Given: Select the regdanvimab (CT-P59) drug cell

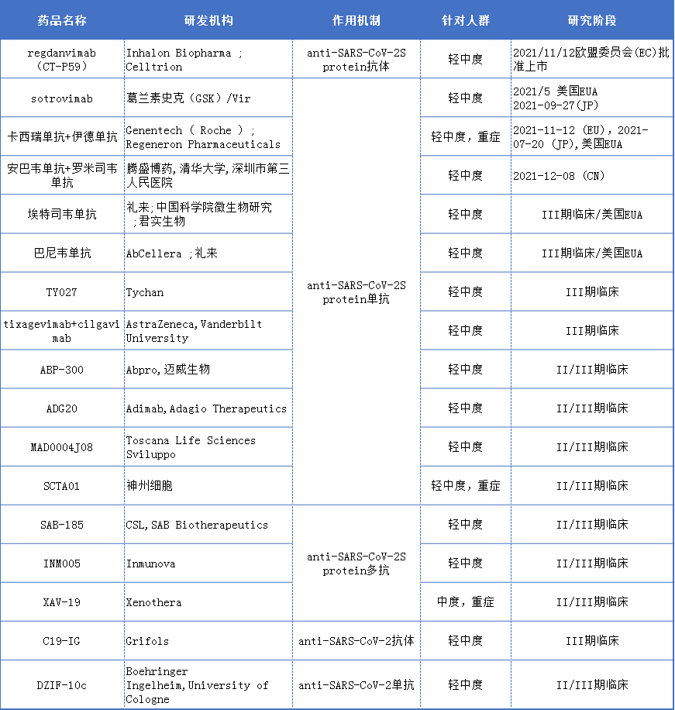Looking at the screenshot, I should click(62, 60).
